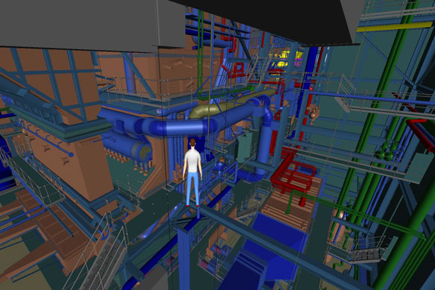Select the yellow panels in the background

286,58
